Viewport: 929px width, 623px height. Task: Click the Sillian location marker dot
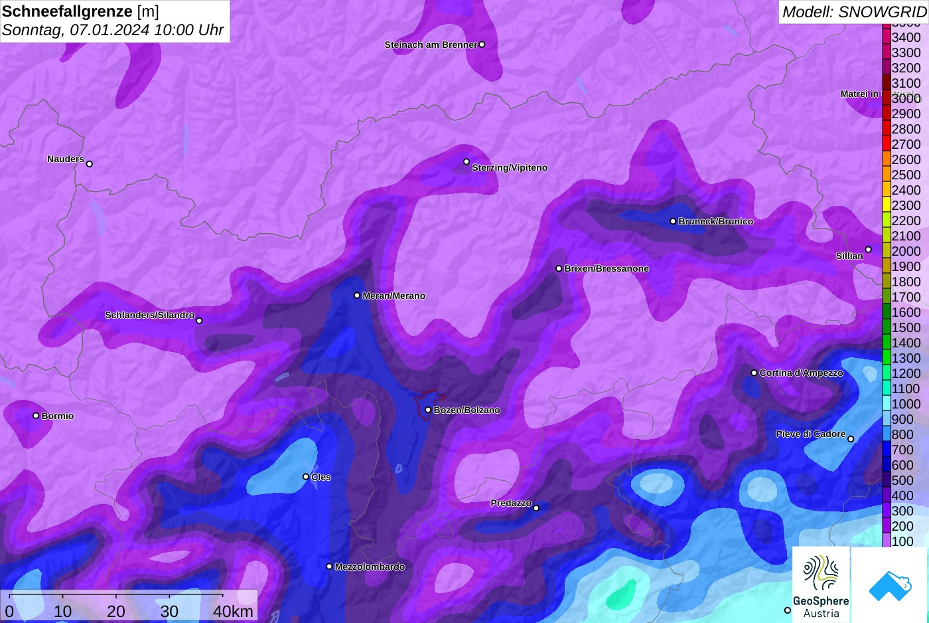[x=868, y=250]
